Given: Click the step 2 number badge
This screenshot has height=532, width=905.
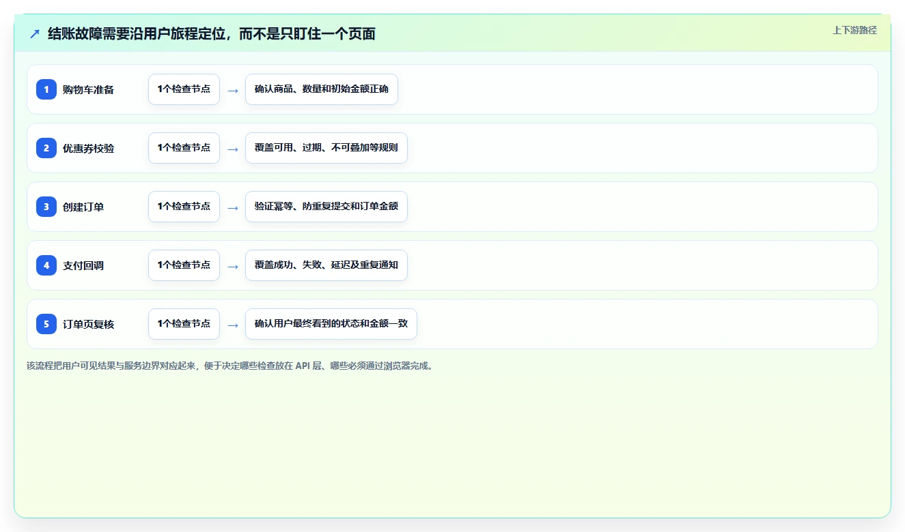Looking at the screenshot, I should click(46, 148).
